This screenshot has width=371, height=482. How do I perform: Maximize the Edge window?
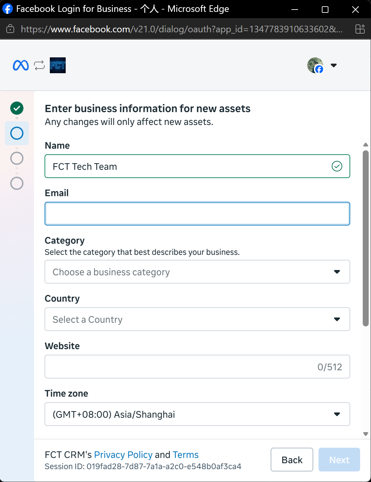(x=325, y=9)
